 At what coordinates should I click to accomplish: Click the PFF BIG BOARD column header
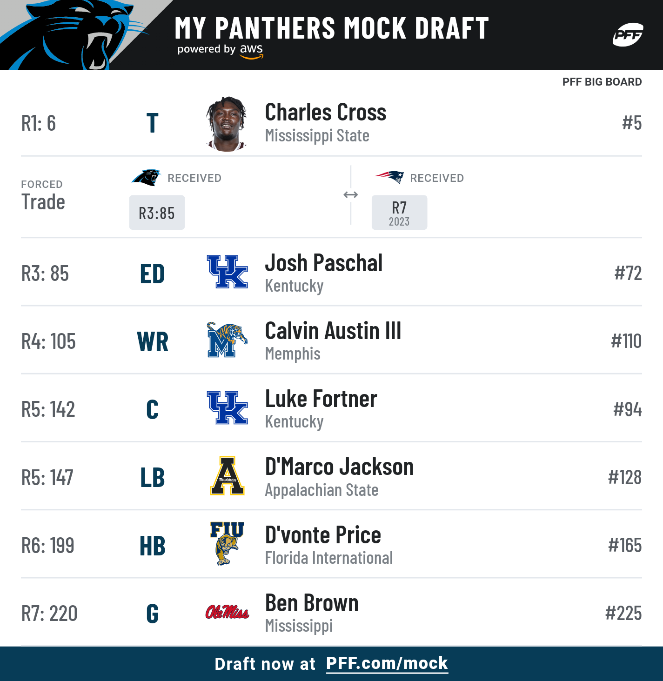click(602, 82)
